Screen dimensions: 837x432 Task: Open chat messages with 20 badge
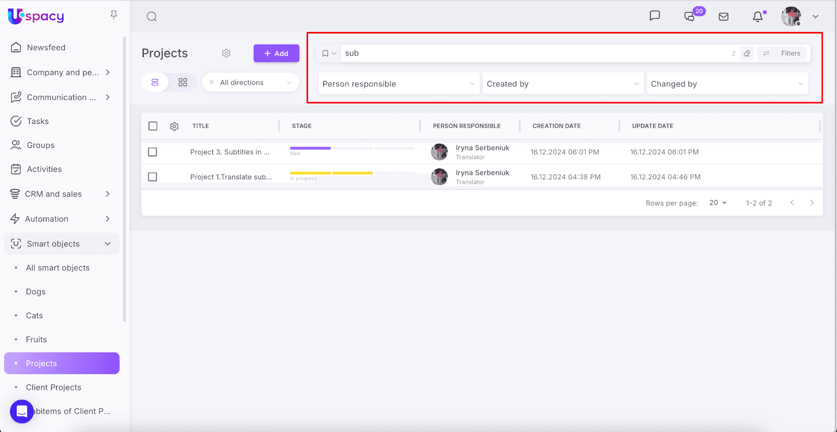(x=690, y=17)
